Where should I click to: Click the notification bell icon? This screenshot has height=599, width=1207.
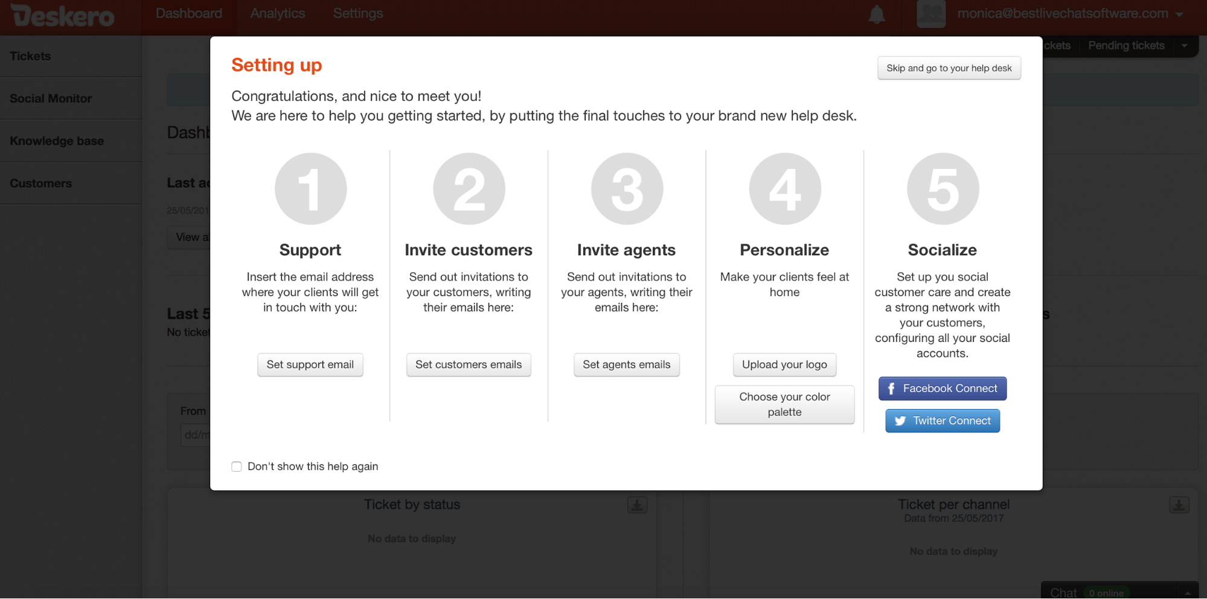click(x=876, y=14)
